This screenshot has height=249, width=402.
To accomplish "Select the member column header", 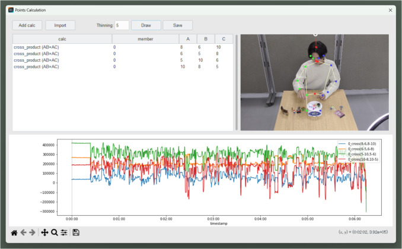I will pyautogui.click(x=145, y=39).
